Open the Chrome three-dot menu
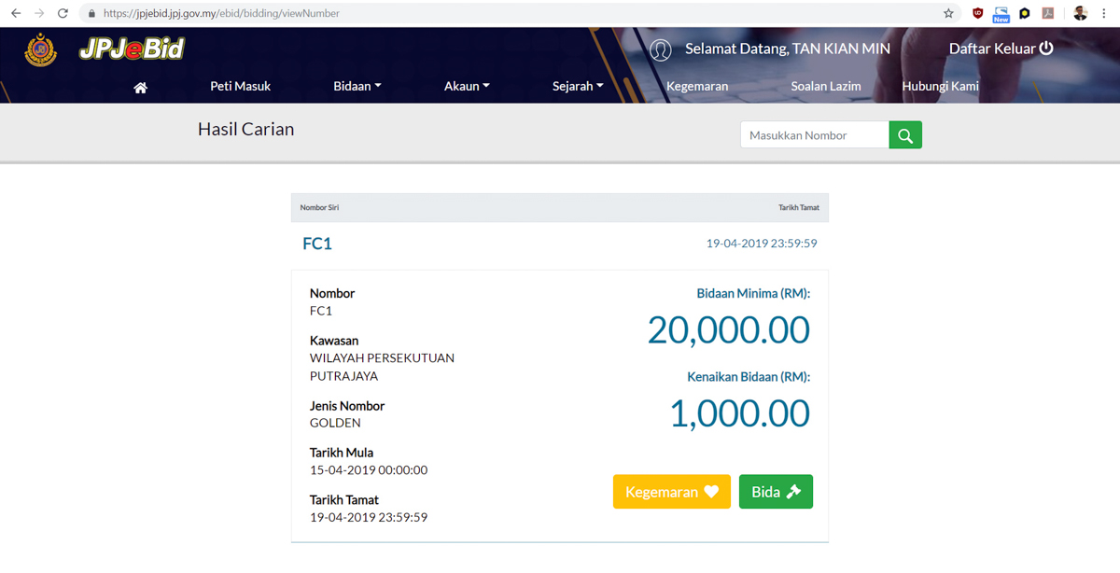This screenshot has height=573, width=1120. (x=1105, y=13)
